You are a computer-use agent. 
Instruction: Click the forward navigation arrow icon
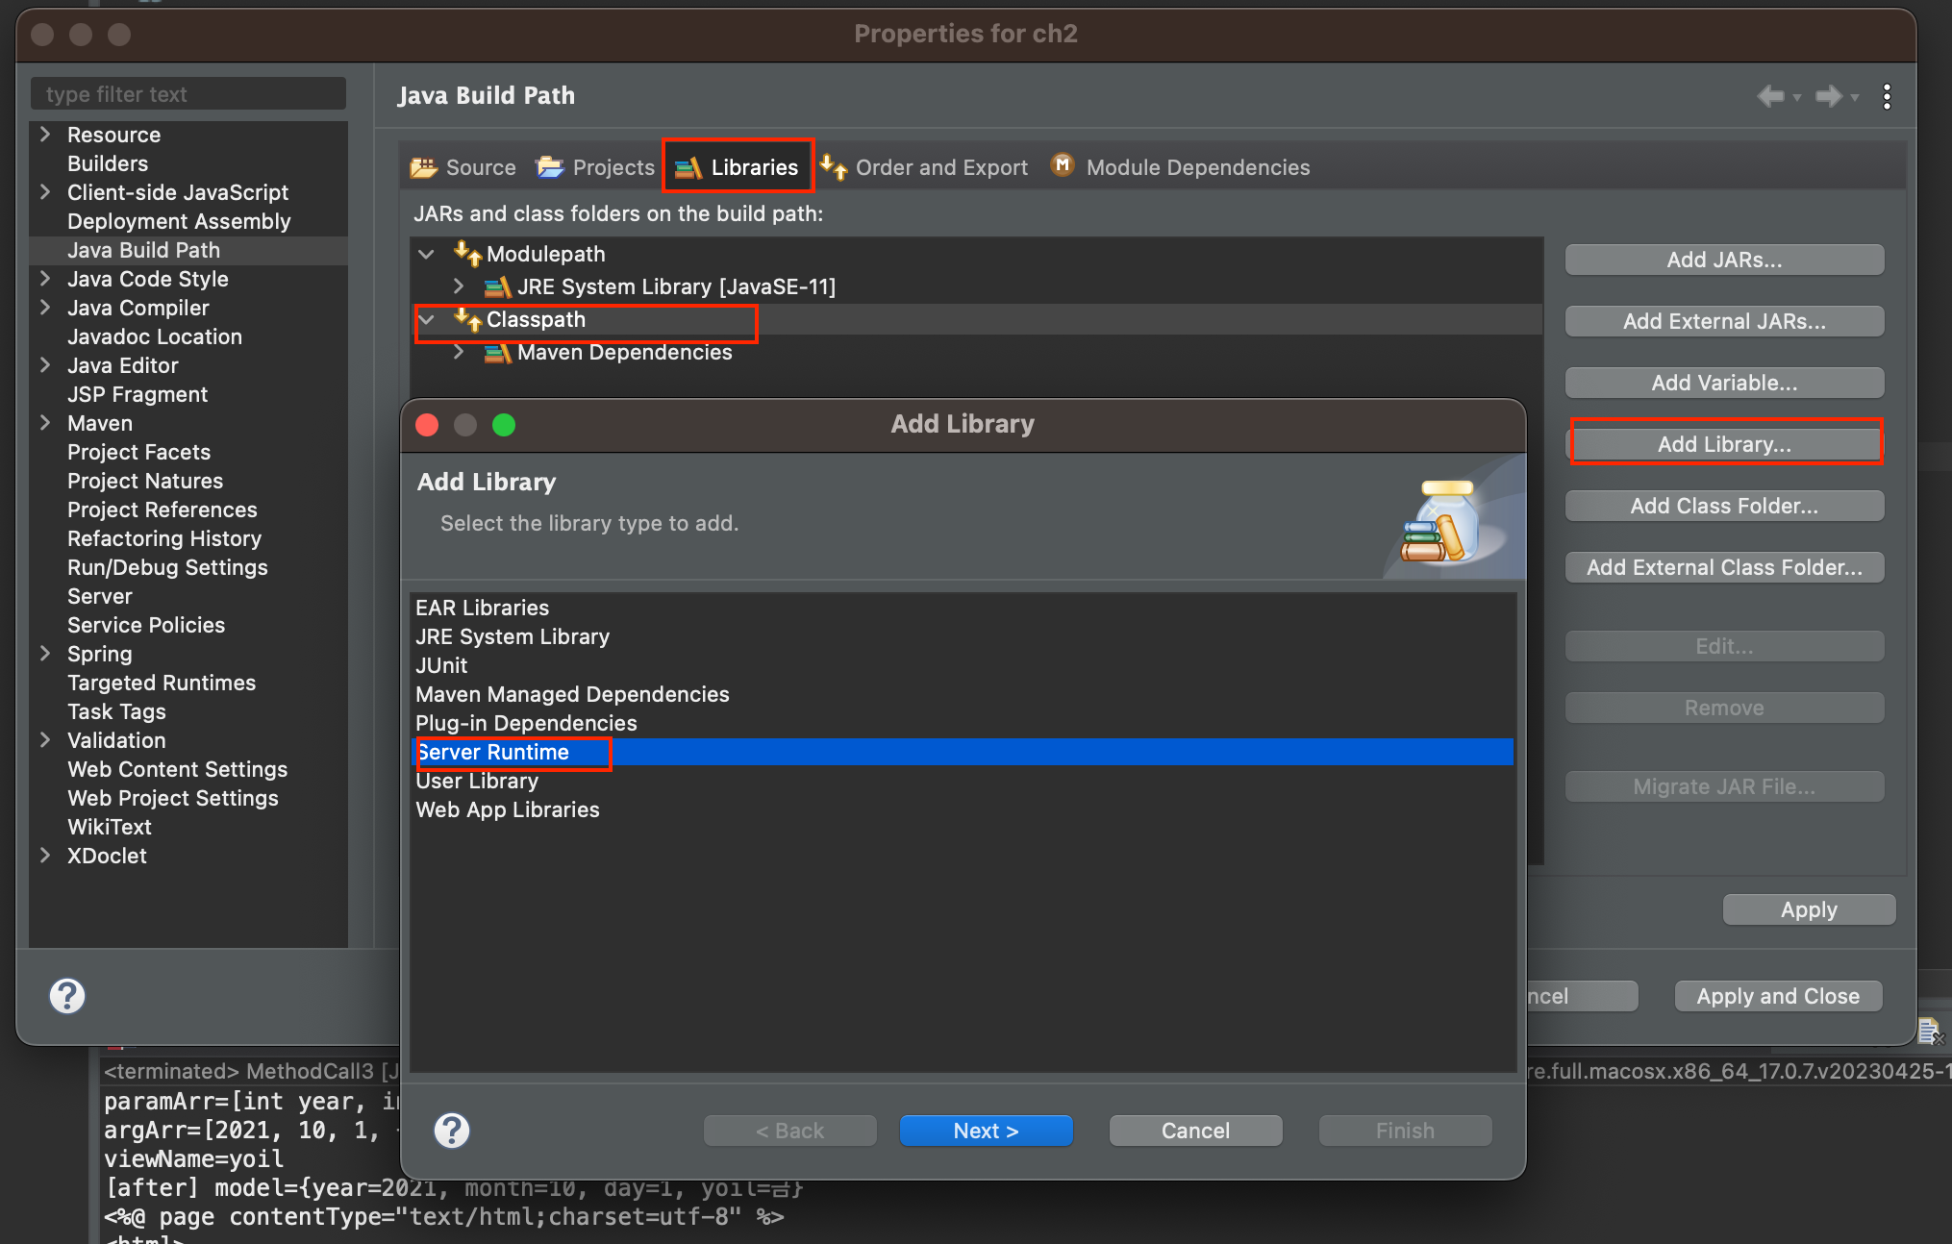1828,96
